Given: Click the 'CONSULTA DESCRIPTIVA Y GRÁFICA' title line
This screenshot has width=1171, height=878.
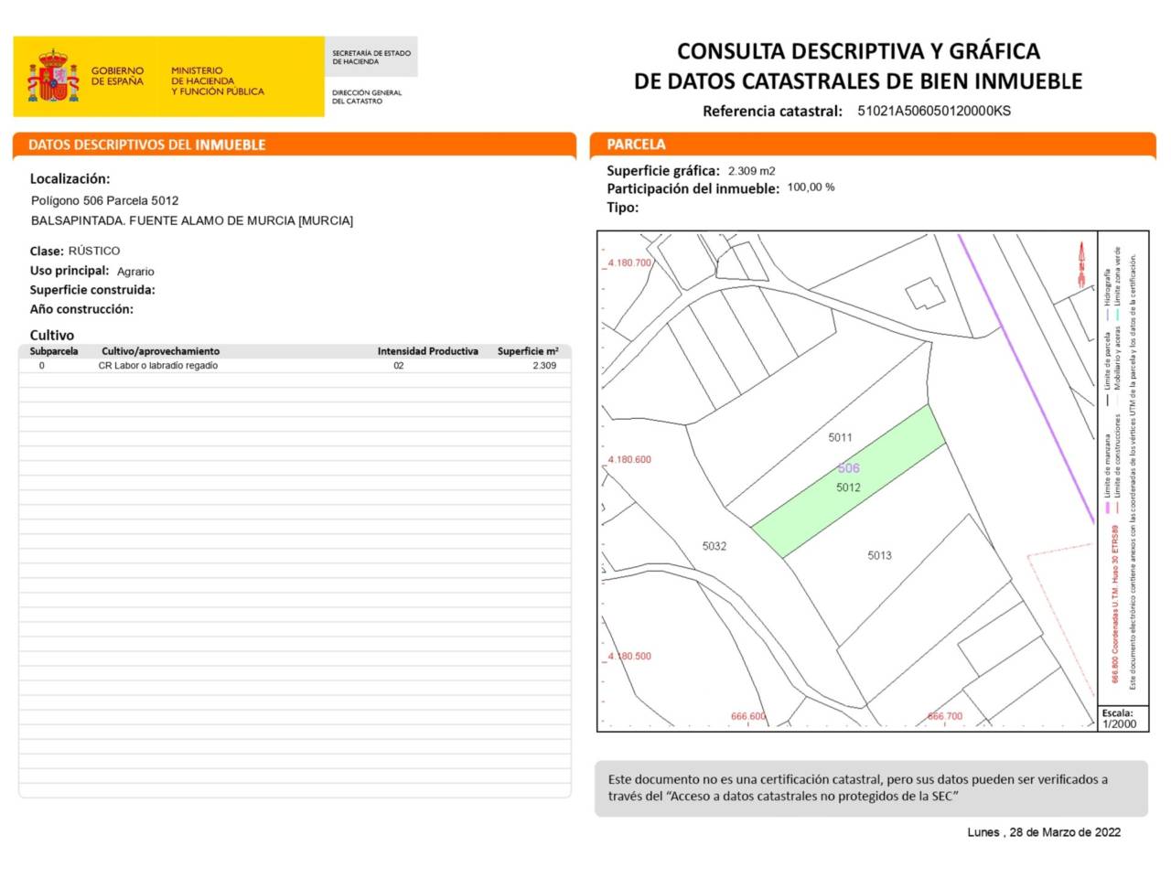Looking at the screenshot, I should click(x=858, y=51).
